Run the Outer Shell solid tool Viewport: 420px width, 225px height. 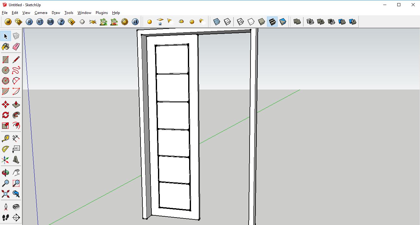coord(296,21)
